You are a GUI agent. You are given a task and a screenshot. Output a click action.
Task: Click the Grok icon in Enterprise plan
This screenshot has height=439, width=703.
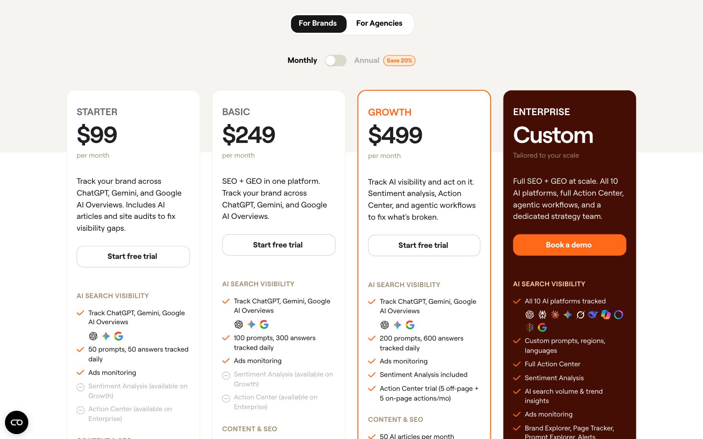click(x=580, y=314)
